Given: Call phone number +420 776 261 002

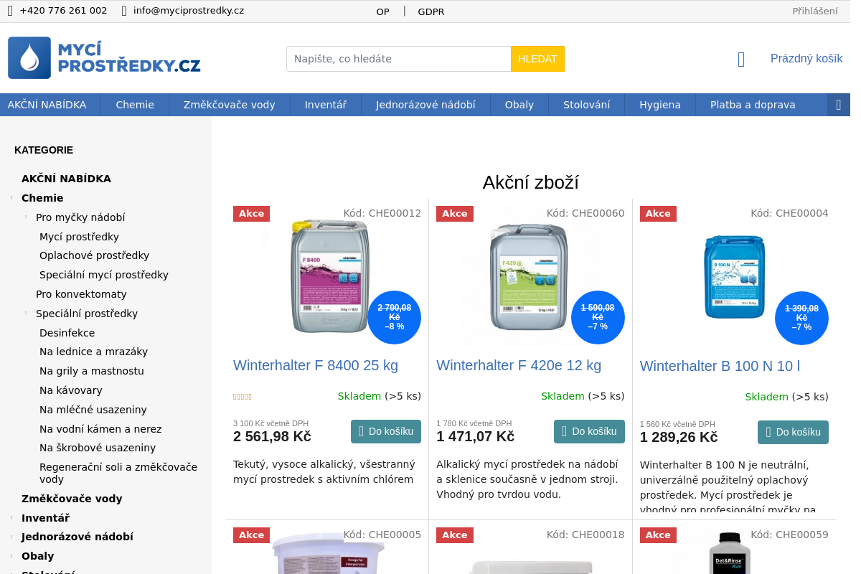Looking at the screenshot, I should [64, 11].
